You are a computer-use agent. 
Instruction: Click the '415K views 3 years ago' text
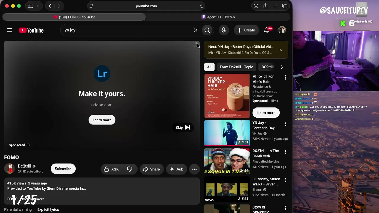coord(27,183)
